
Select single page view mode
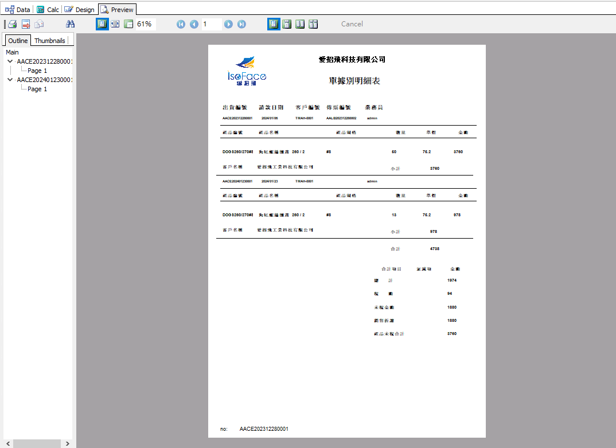click(274, 24)
